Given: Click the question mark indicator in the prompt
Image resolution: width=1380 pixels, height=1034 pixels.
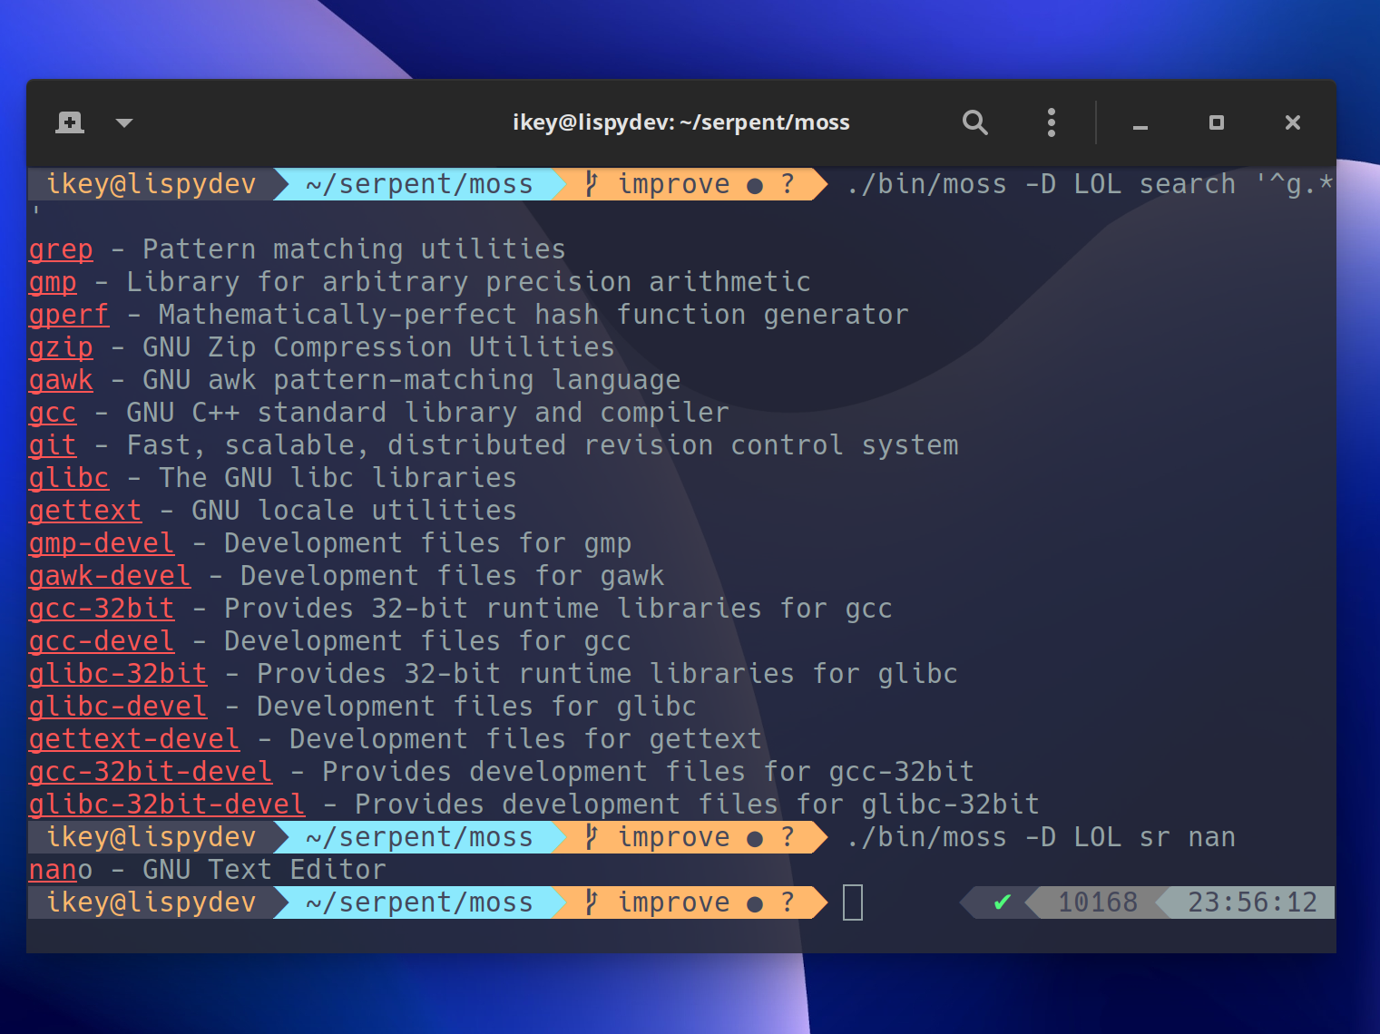Looking at the screenshot, I should click(788, 183).
